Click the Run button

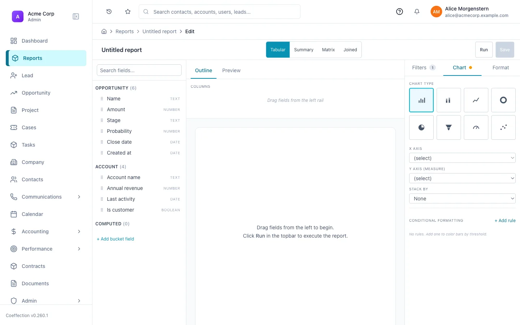click(x=484, y=50)
